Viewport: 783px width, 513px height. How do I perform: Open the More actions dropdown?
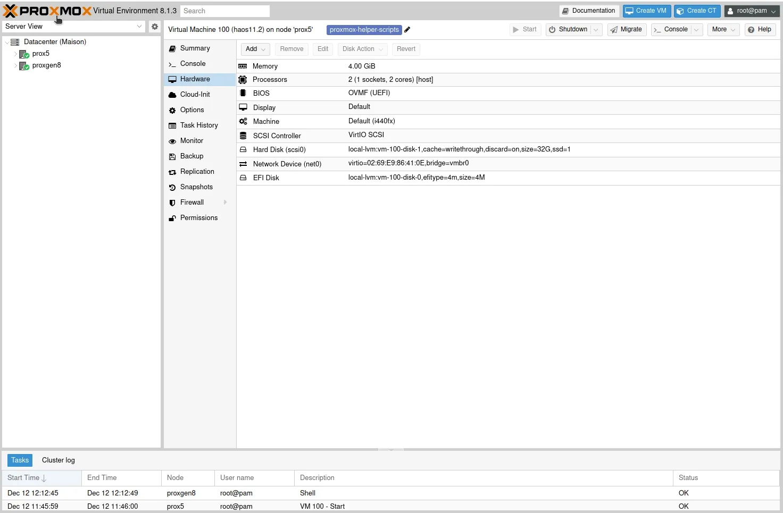(722, 29)
